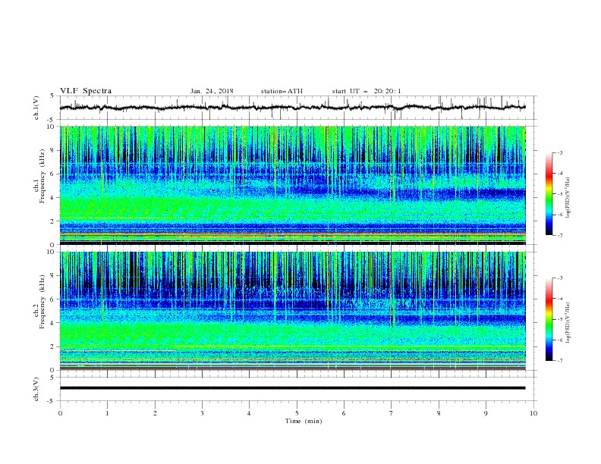Click the "ch.3(V)" waveform axis label

click(x=36, y=389)
